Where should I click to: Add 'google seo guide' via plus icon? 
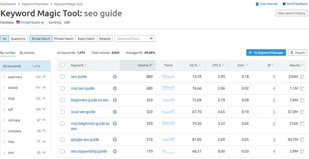(115, 140)
